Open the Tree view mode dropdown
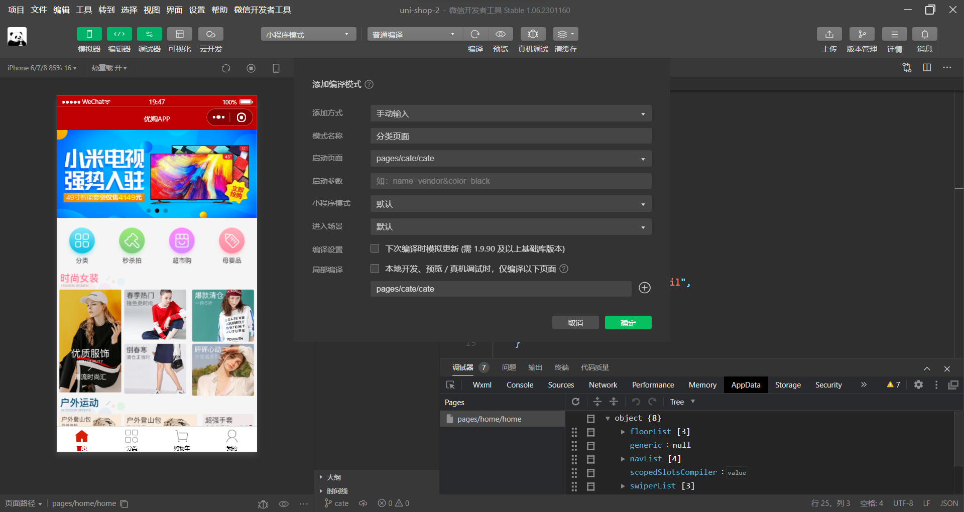 (682, 402)
